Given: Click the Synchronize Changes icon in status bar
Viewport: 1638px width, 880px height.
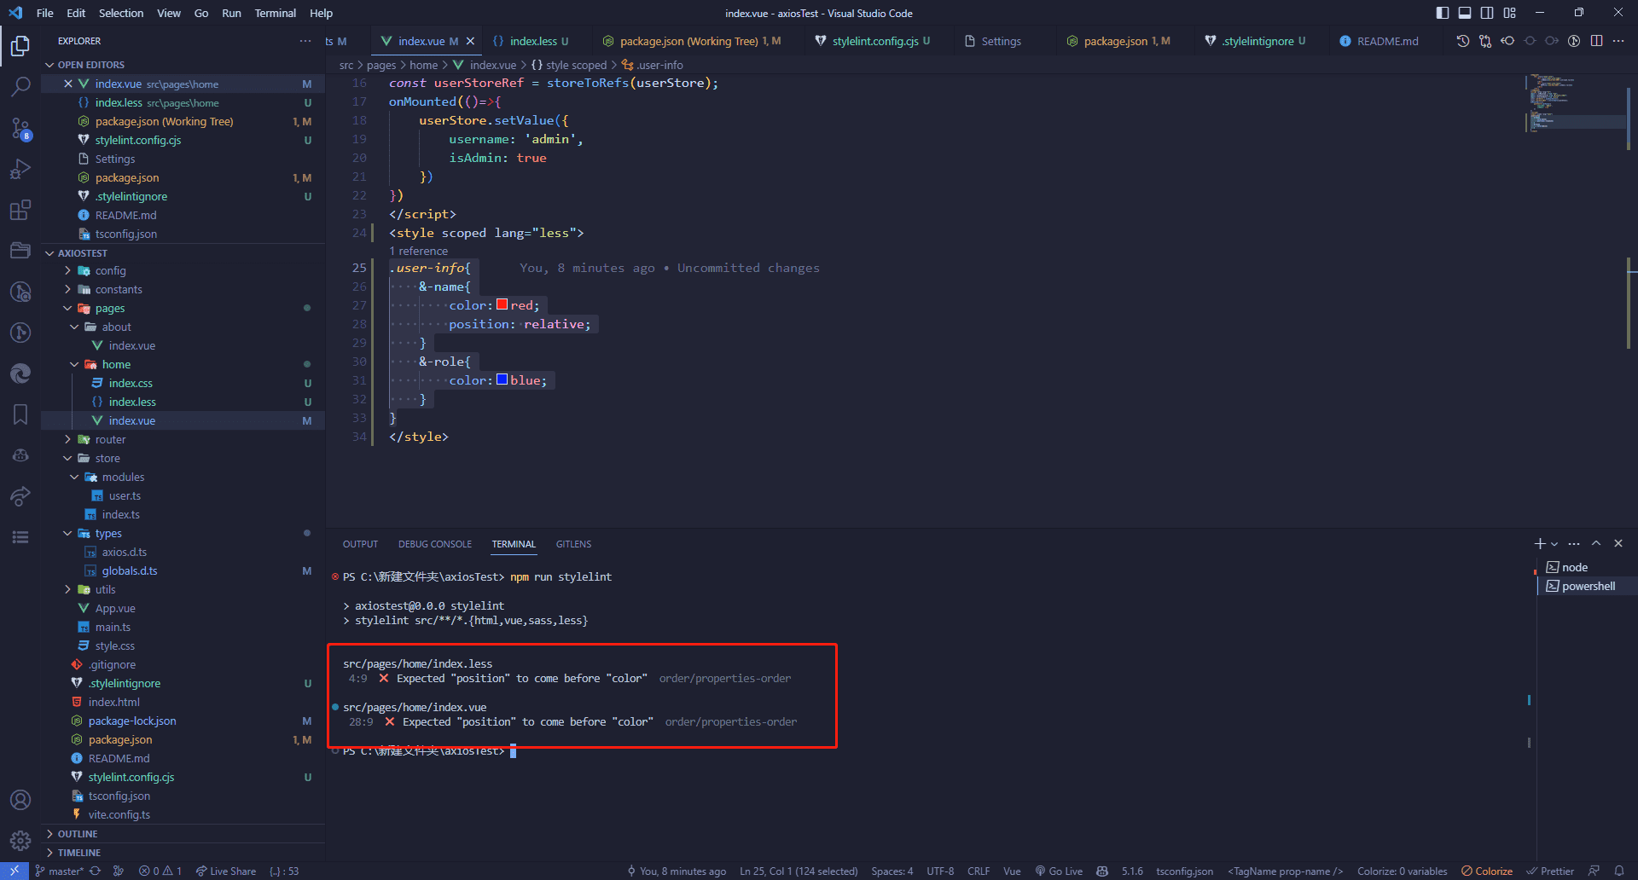Looking at the screenshot, I should coord(95,871).
